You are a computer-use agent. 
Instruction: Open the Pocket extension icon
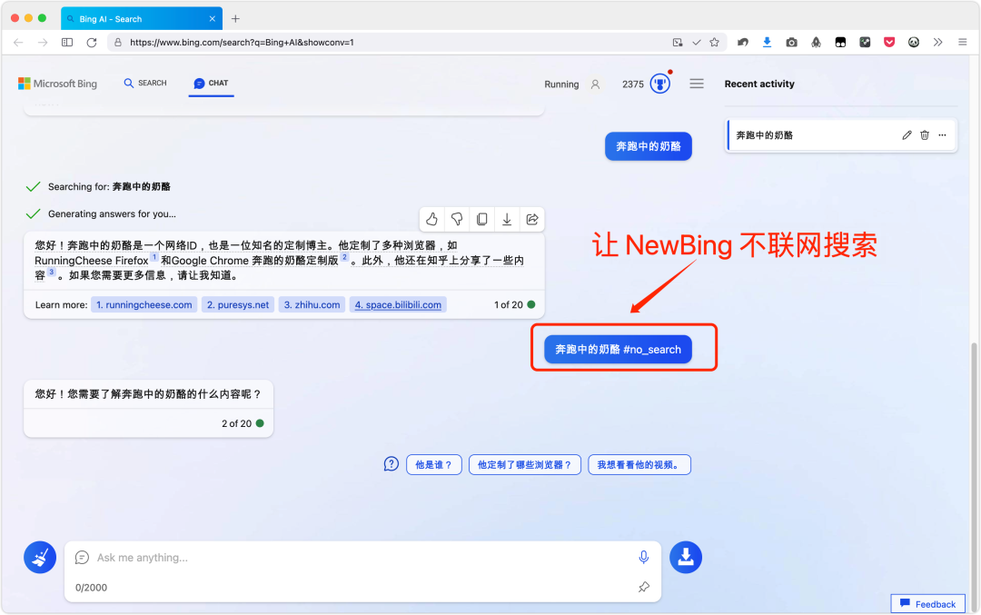[889, 43]
